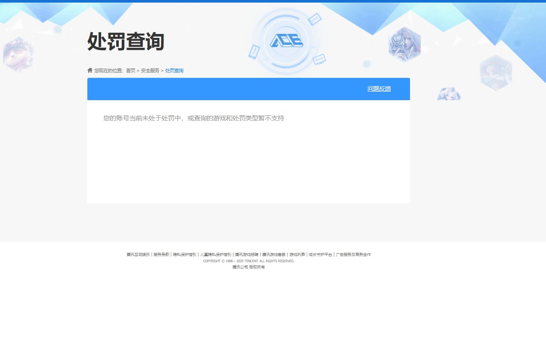View the 服务条款 terms of service
546x353 pixels.
[161, 255]
